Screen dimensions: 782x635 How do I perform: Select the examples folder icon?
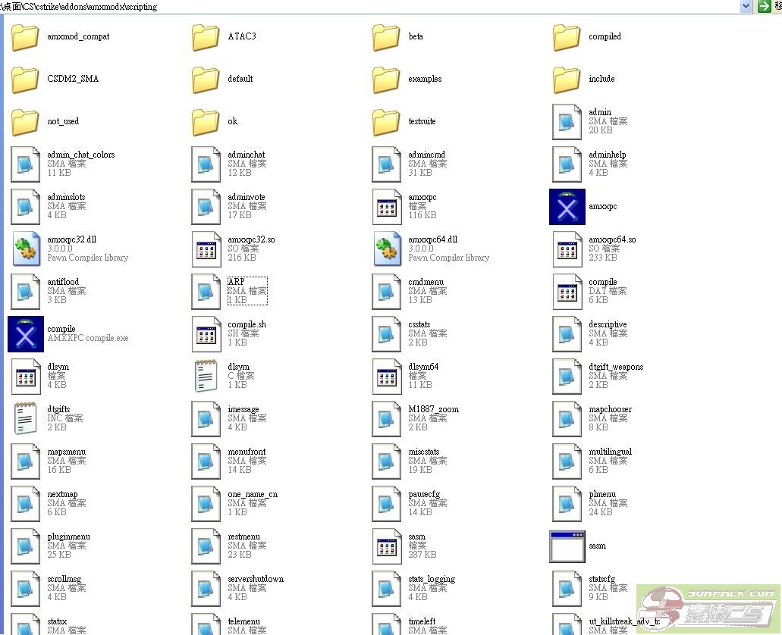[x=386, y=80]
